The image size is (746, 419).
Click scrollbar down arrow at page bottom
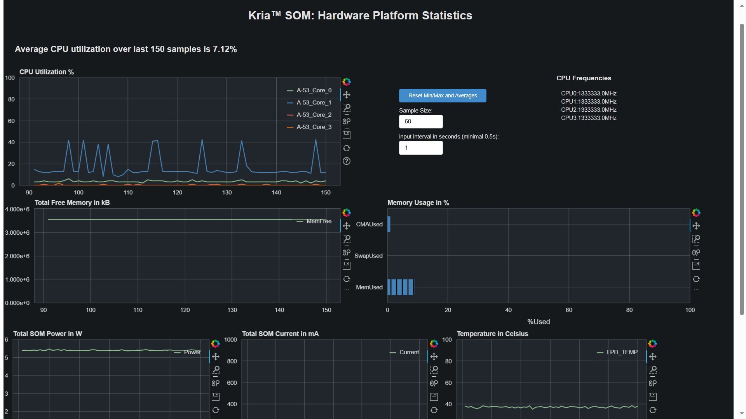coord(742,414)
